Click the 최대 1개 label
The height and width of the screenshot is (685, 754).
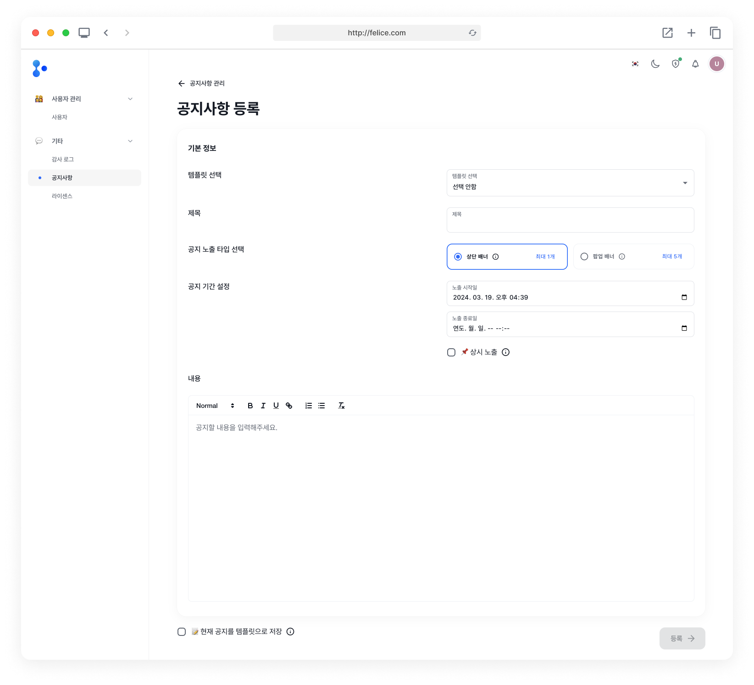click(x=545, y=257)
